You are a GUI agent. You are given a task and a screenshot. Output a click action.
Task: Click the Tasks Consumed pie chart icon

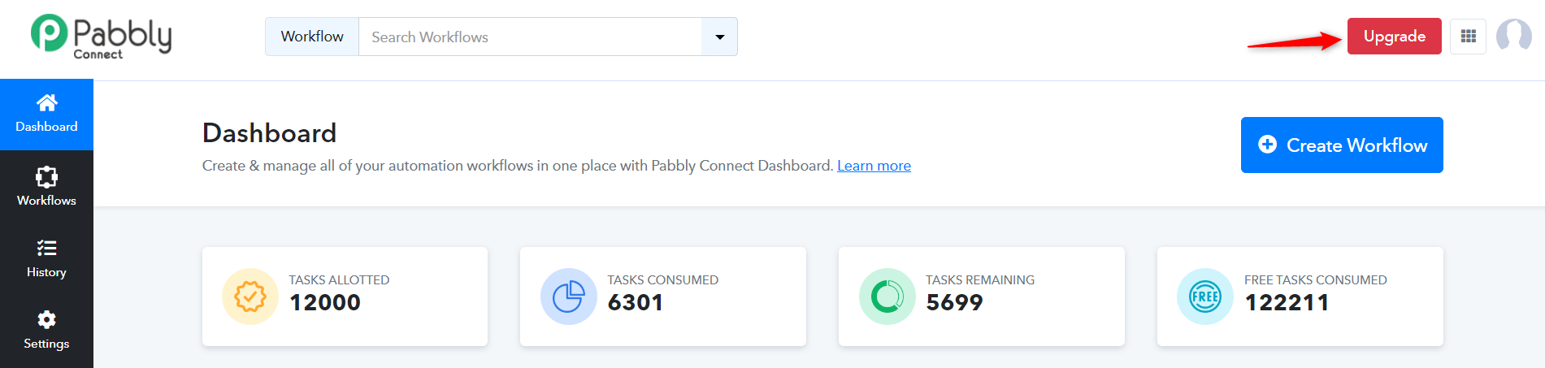point(569,297)
